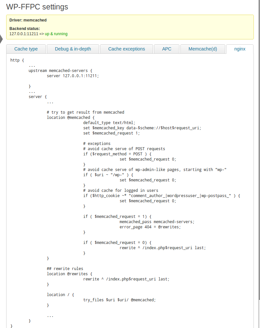Click 'if ($request_method = POST ) {' line

click(117, 154)
